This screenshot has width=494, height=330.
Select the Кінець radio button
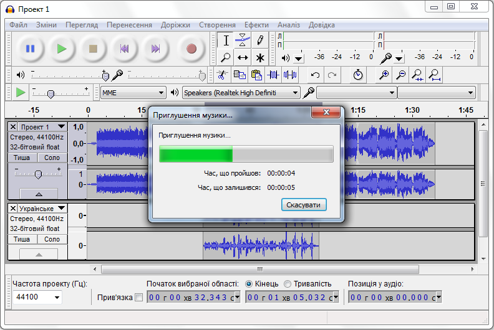pyautogui.click(x=249, y=284)
